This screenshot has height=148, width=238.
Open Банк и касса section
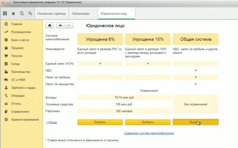pos(20,40)
